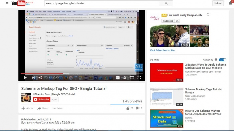The width and height of the screenshot is (234, 131).
Task: Click the NU Shamim watermark in player
Action: 139,67
